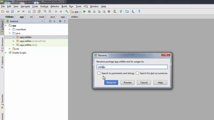This screenshot has height=120, width=214.
Task: Open the Captures side tool tab
Action: (2, 62)
